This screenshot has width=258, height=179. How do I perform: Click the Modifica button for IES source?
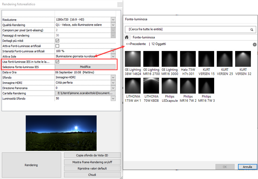click(x=85, y=67)
